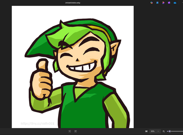
Task: Click the file name 2403a8354dbb.webp title
Action: [73, 3]
